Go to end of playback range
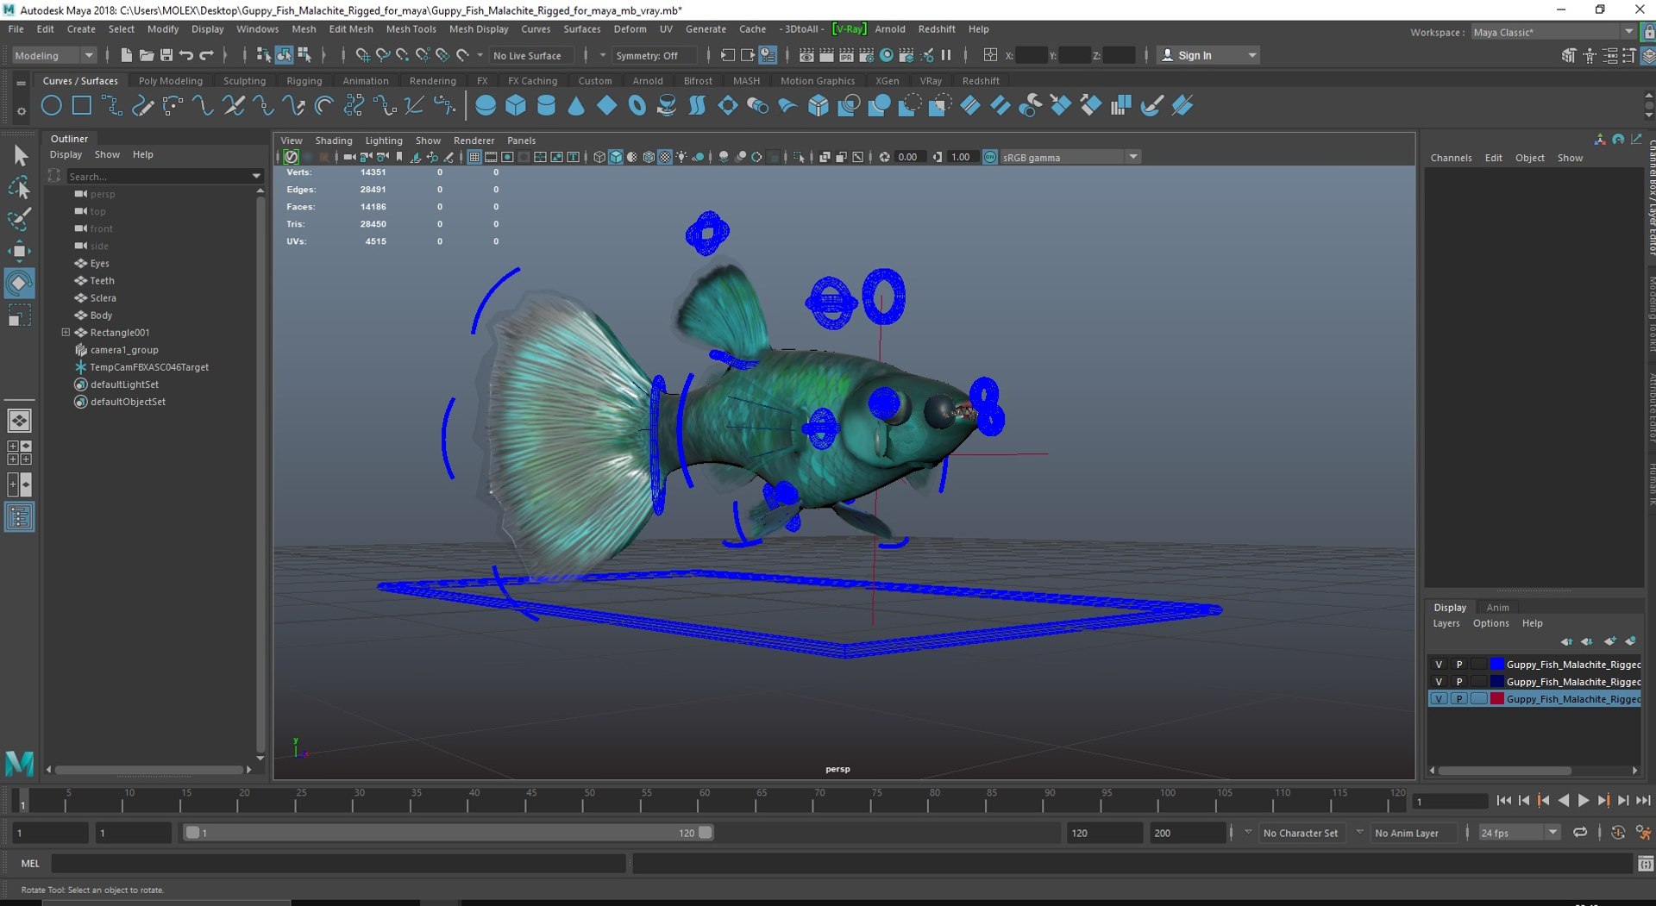Screen dimensions: 1656x906 pyautogui.click(x=1643, y=801)
